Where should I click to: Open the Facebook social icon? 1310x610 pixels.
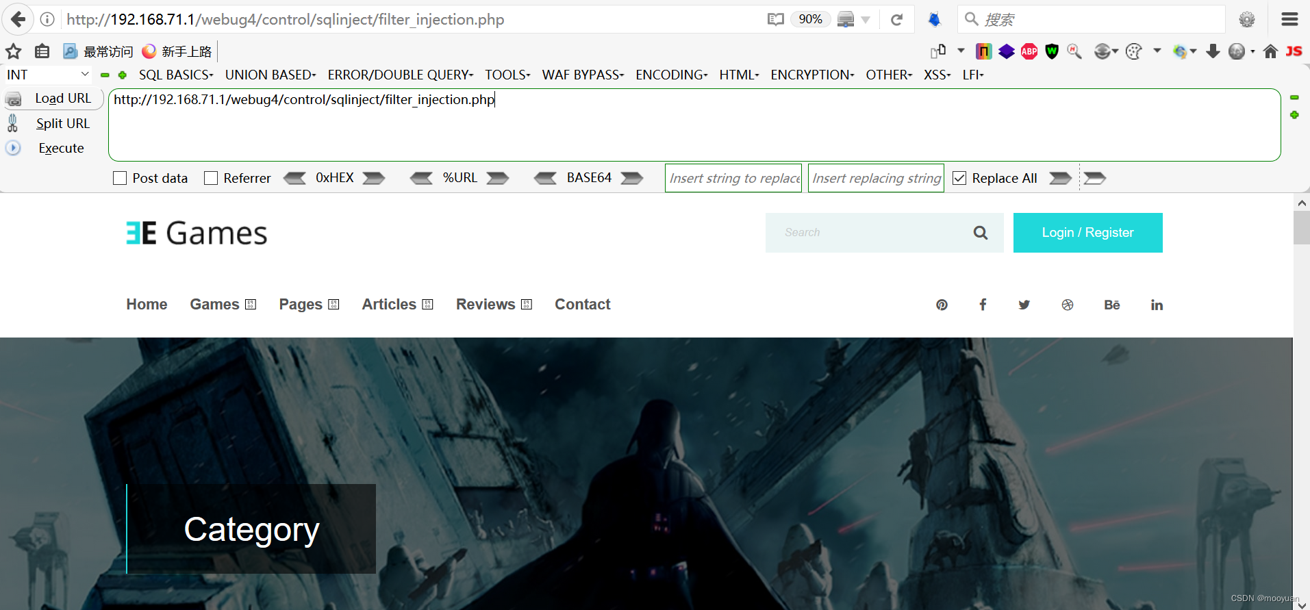click(983, 305)
